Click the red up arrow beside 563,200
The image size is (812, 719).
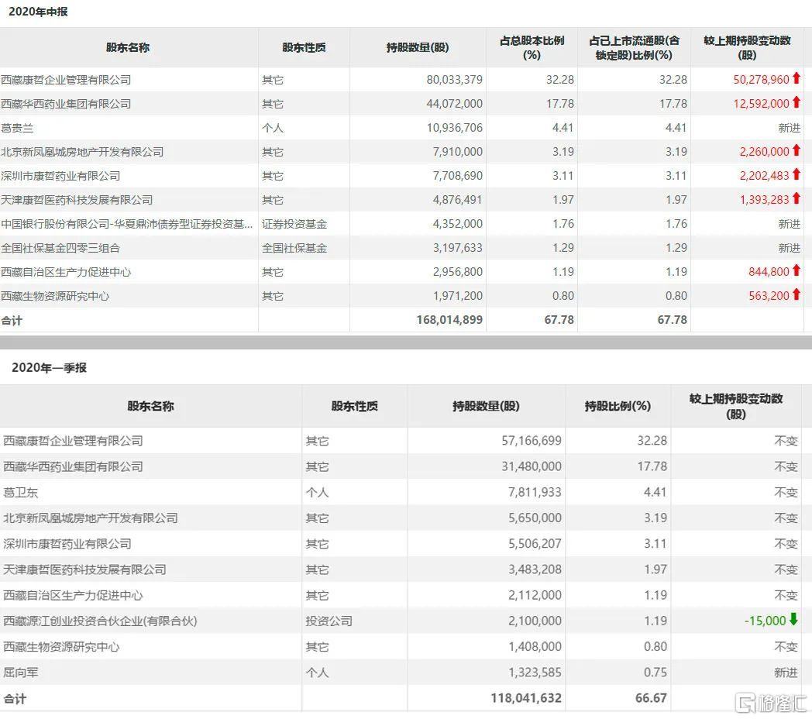click(x=797, y=294)
